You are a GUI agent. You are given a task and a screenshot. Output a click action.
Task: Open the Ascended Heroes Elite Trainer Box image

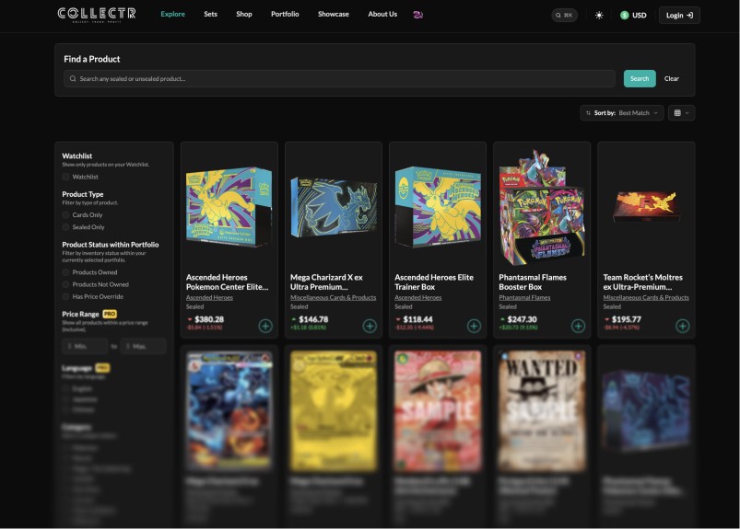coord(438,207)
